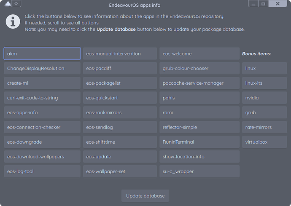Click the Update database button at bottom

pyautogui.click(x=145, y=195)
